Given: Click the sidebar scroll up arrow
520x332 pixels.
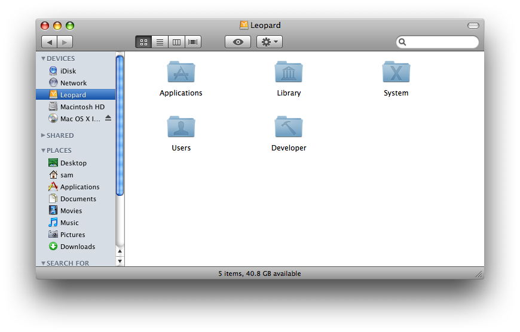Looking at the screenshot, I should coord(120,251).
